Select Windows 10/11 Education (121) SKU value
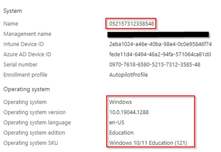Viewport: 221px width, 152px height. (x=148, y=143)
